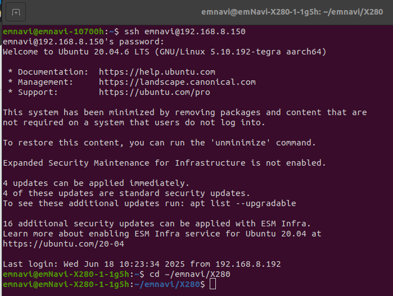The width and height of the screenshot is (393, 296).
Task: Click the blue ~/emnavi/X280 path in prompt
Action: (167, 284)
